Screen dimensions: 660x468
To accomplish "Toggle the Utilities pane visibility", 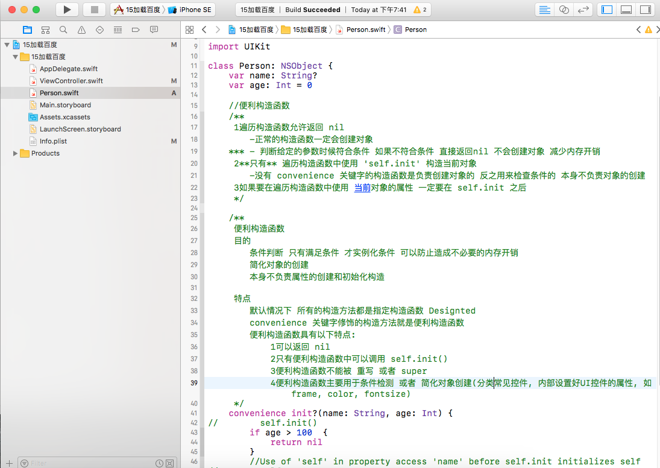I will tap(646, 9).
